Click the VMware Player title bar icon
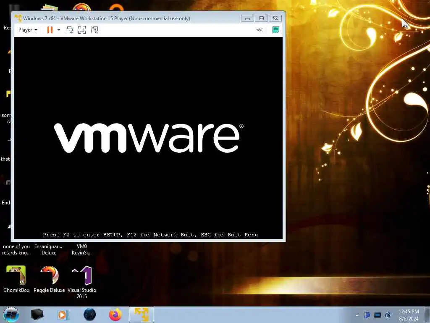 pos(18,19)
